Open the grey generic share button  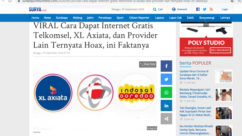(x=166, y=119)
